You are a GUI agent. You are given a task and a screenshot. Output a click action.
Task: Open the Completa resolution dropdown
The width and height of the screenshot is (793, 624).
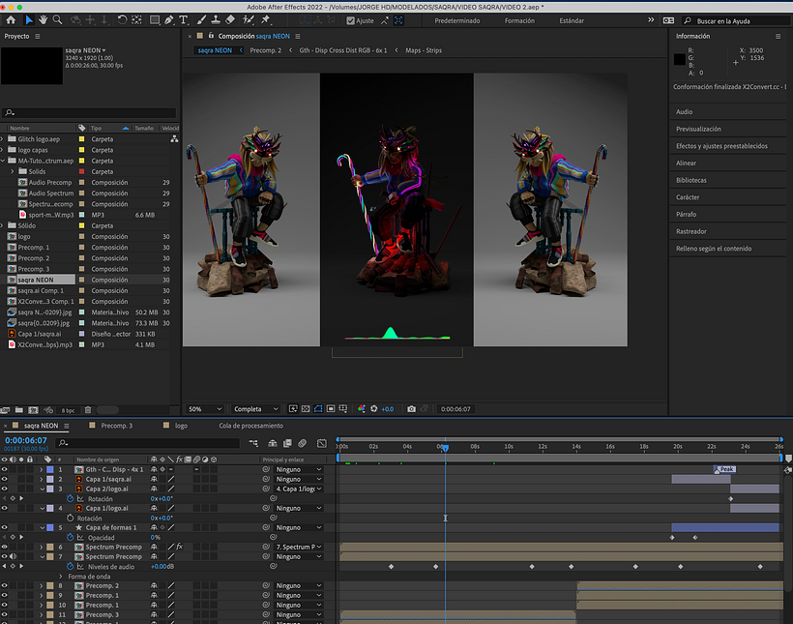coord(256,409)
